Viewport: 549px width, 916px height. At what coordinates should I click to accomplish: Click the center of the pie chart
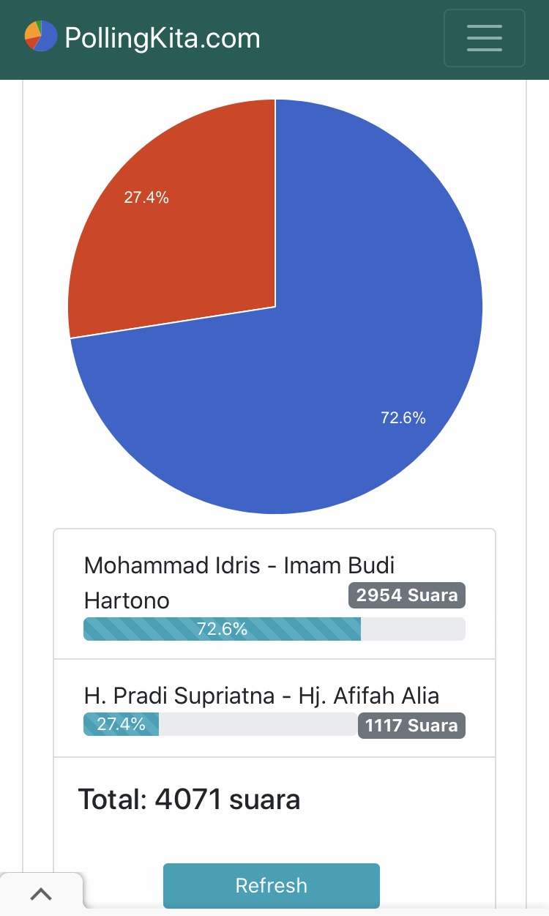(275, 307)
